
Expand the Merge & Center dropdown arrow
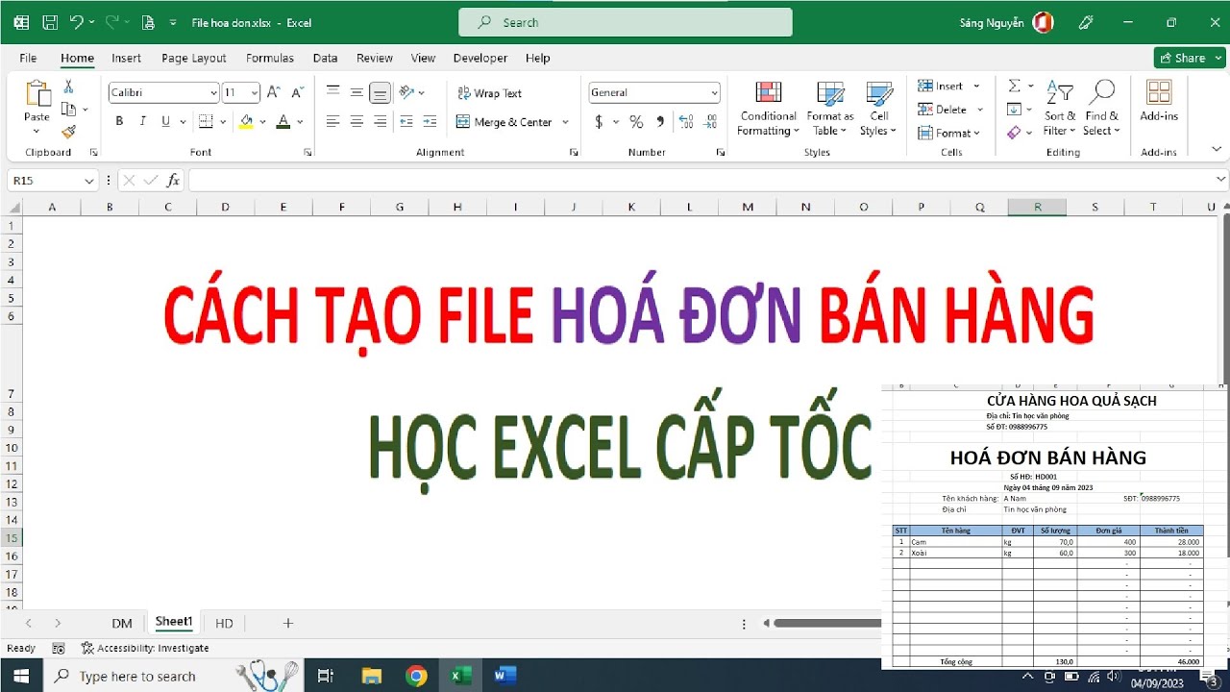565,122
